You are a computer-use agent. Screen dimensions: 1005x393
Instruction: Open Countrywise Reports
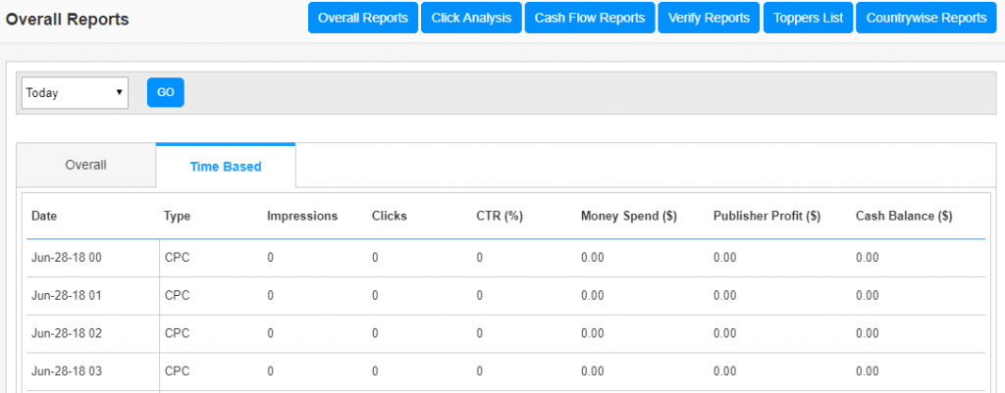click(x=926, y=18)
